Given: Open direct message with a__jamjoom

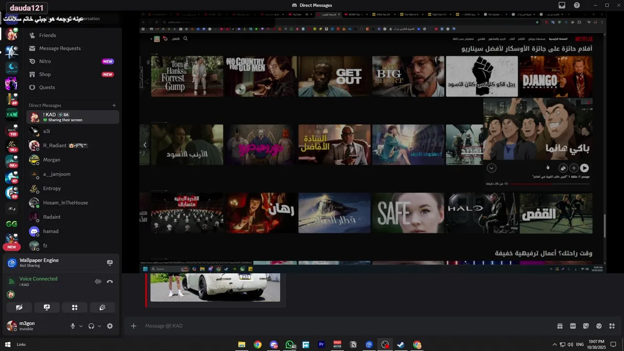Looking at the screenshot, I should (73, 174).
